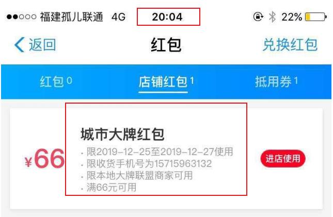Tap the validity date line 限2019-12-25

(160, 152)
